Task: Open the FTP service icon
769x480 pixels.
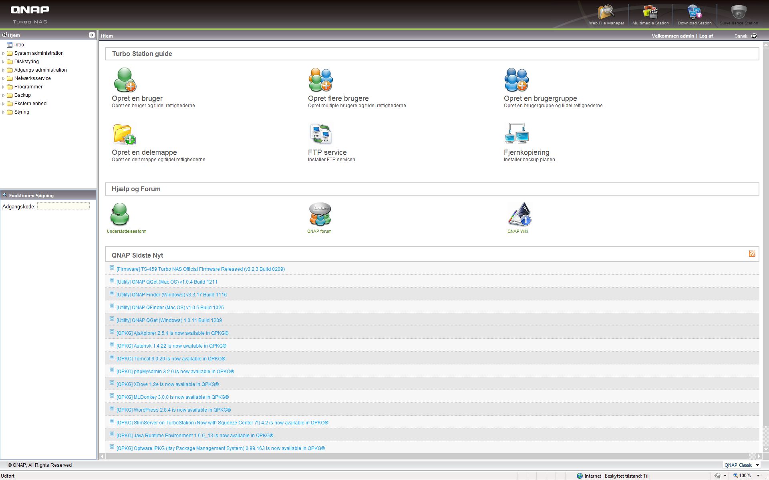Action: pyautogui.click(x=321, y=134)
